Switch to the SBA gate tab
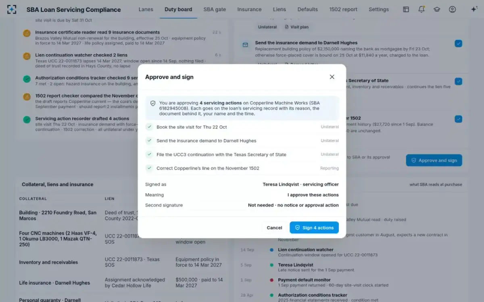The height and width of the screenshot is (302, 484). tap(215, 9)
